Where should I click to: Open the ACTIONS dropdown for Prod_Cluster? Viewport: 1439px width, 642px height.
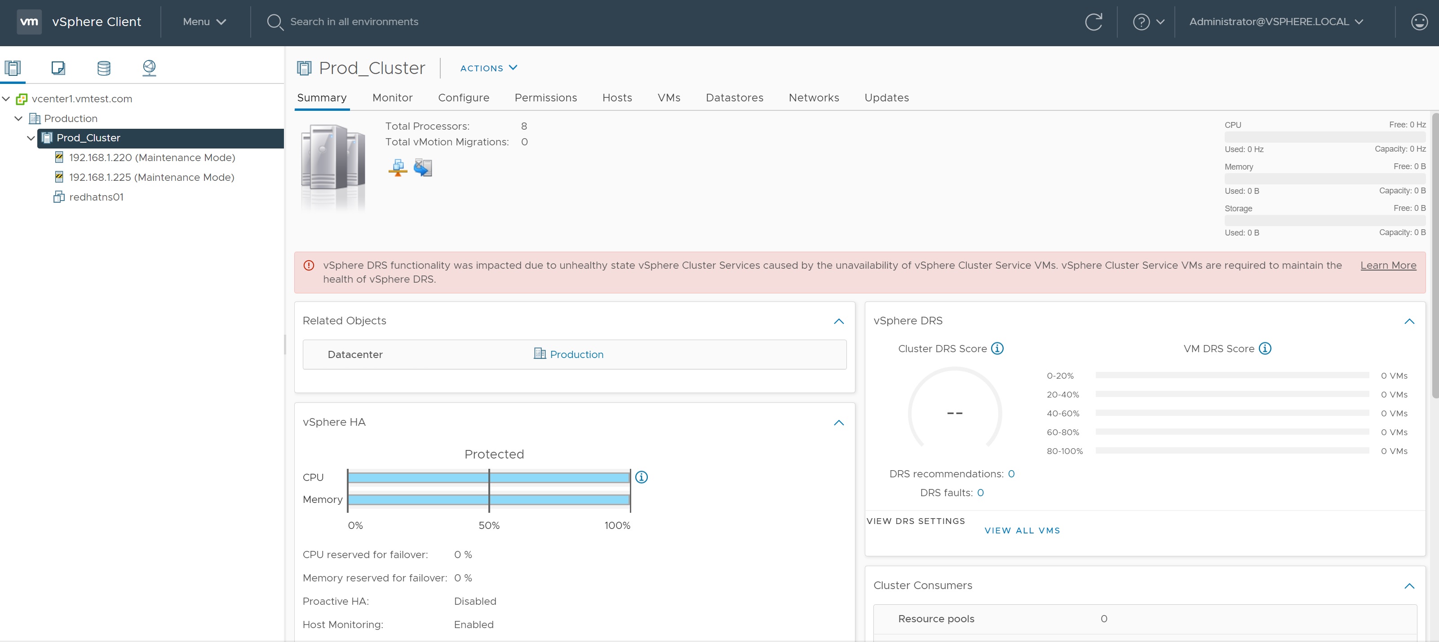488,68
